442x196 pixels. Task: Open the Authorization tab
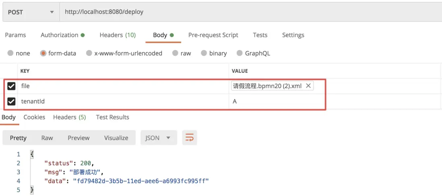[x=62, y=35]
